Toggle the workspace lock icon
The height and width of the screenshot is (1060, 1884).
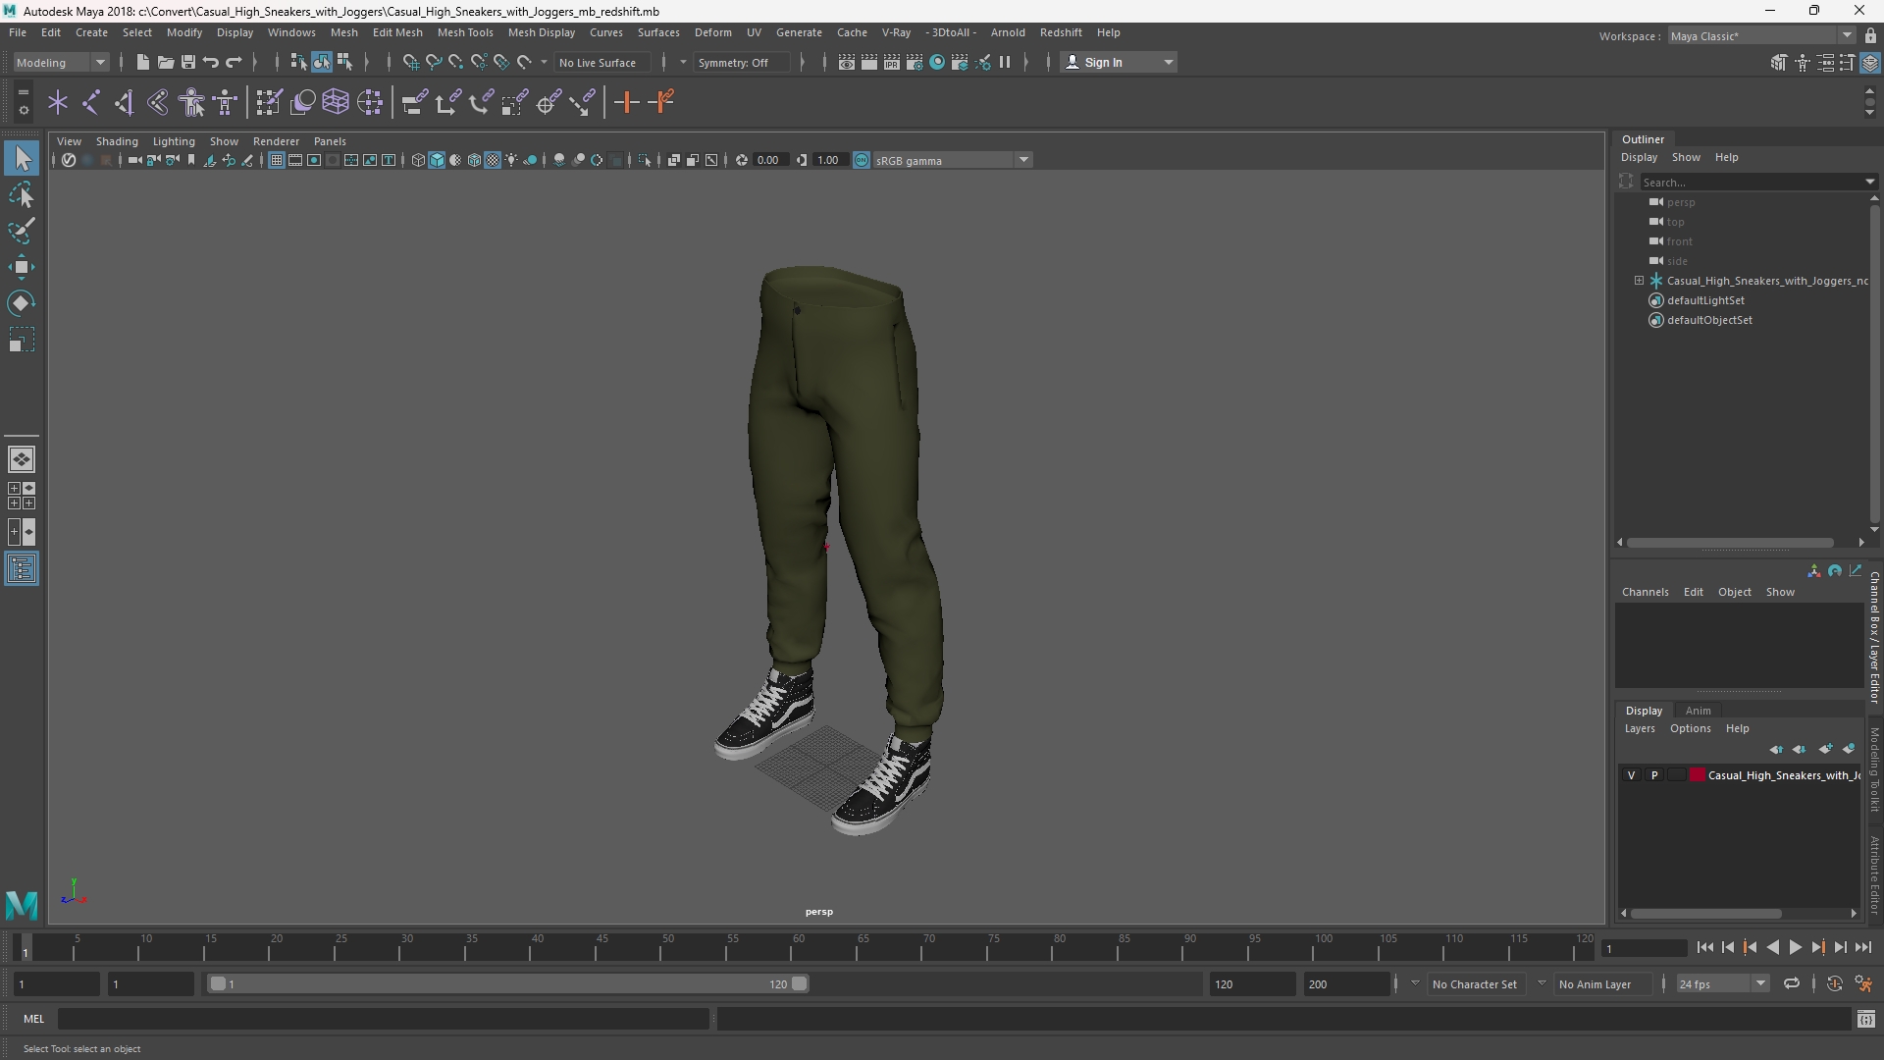(x=1870, y=35)
